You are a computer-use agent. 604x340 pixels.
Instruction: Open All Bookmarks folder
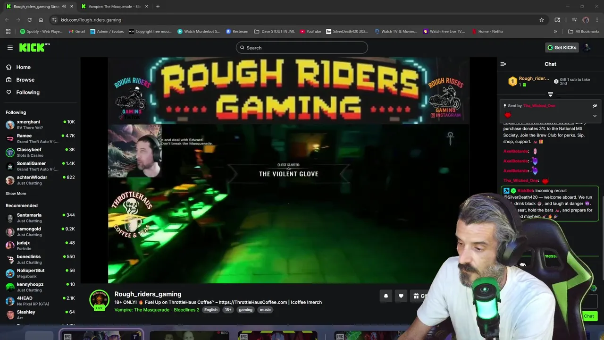[x=584, y=32]
